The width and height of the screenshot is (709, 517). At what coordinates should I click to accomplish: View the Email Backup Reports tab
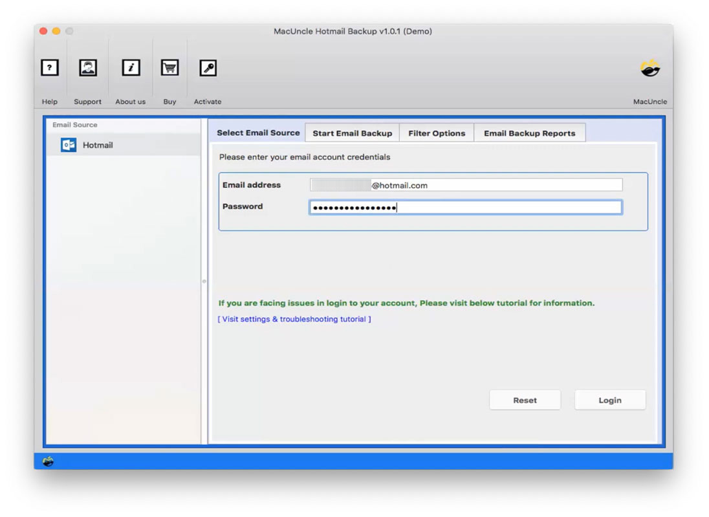[x=530, y=132]
